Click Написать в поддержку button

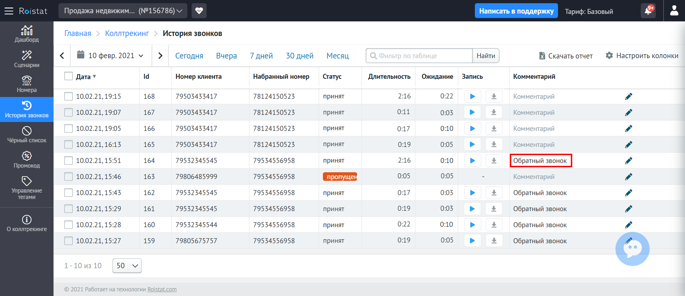[x=516, y=11]
